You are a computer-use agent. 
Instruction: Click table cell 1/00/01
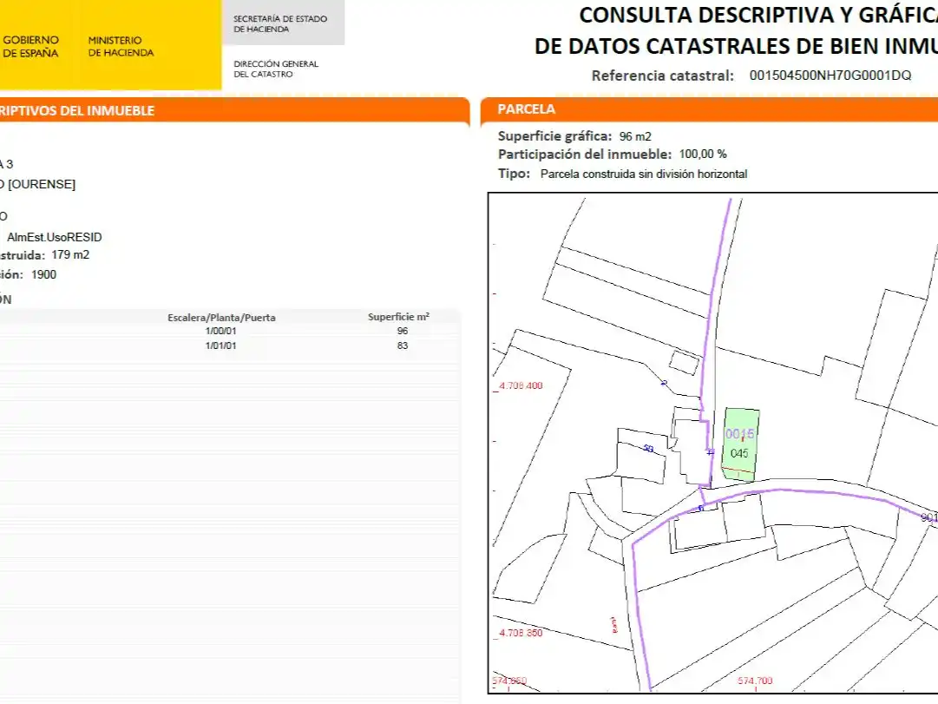click(x=220, y=331)
